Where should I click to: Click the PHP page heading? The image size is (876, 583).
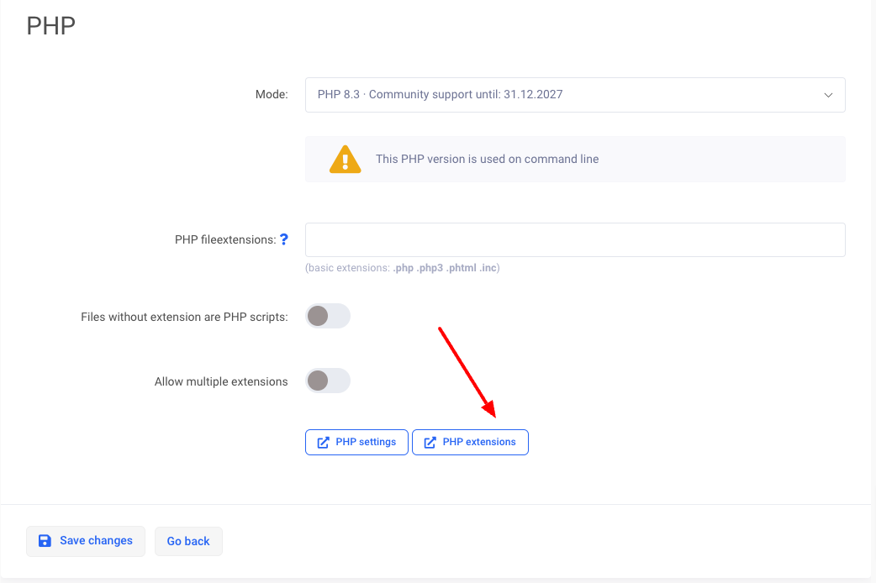coord(51,26)
